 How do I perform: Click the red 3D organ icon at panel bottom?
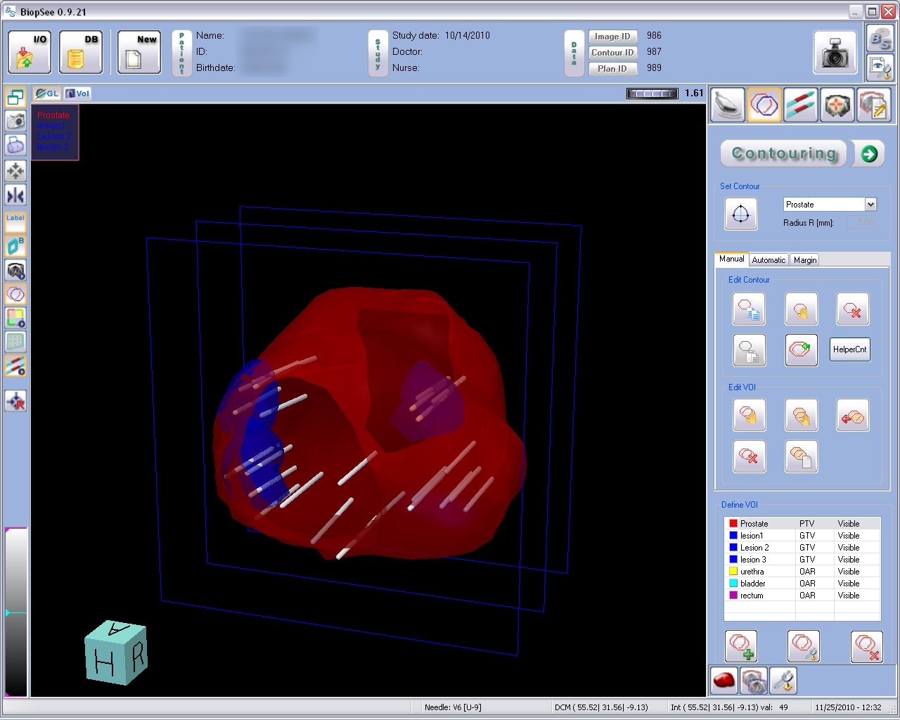724,680
